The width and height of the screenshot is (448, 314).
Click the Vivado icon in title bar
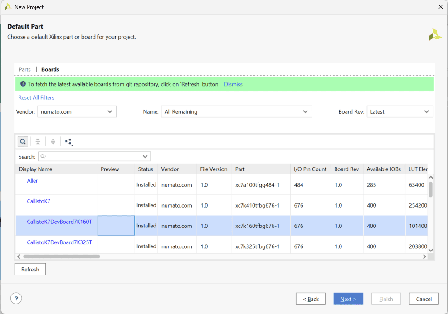coord(8,7)
